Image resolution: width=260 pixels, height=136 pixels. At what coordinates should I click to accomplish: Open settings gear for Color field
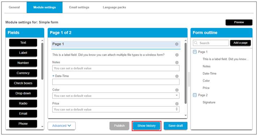pos(177,90)
